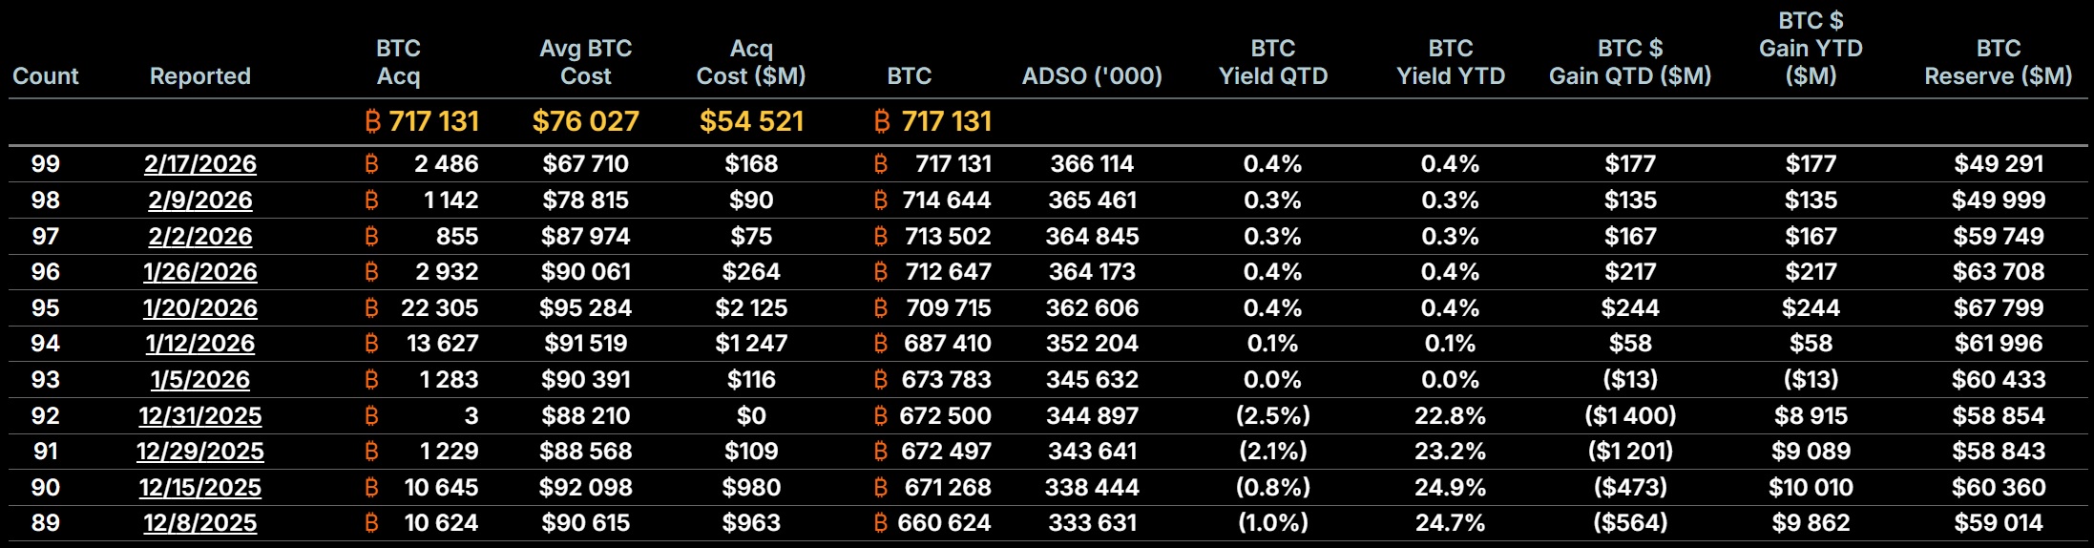
Task: Click the bitcoin icon beside 10 645 acquired
Action: coord(371,488)
